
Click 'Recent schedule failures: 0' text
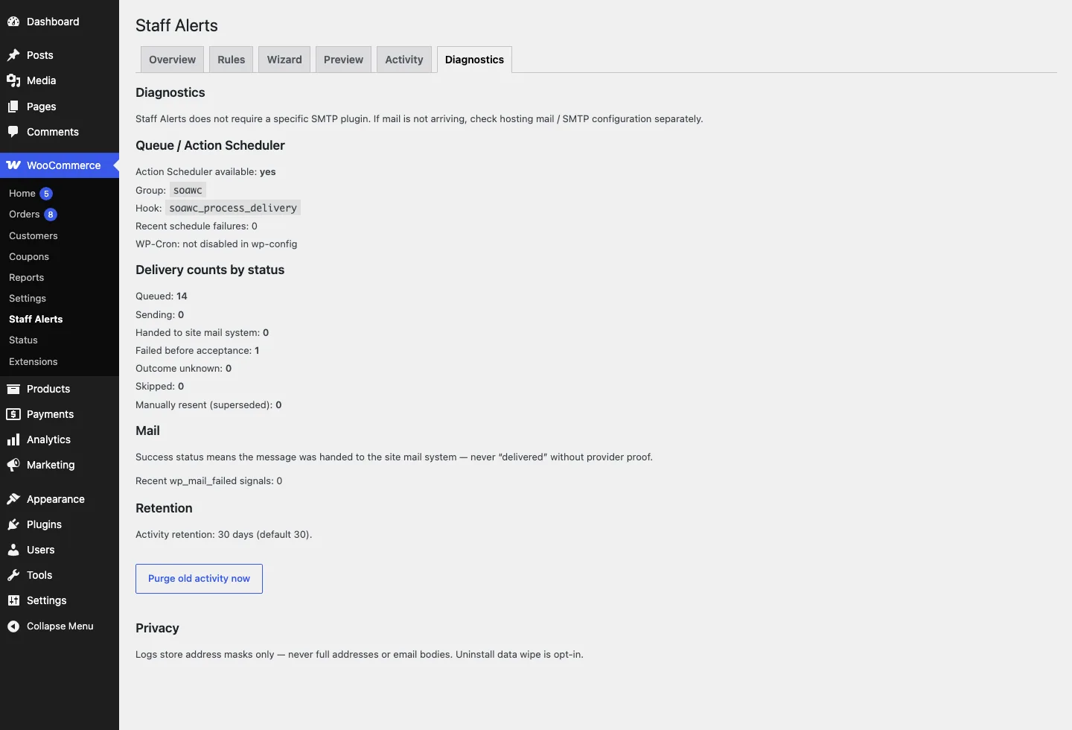197,226
